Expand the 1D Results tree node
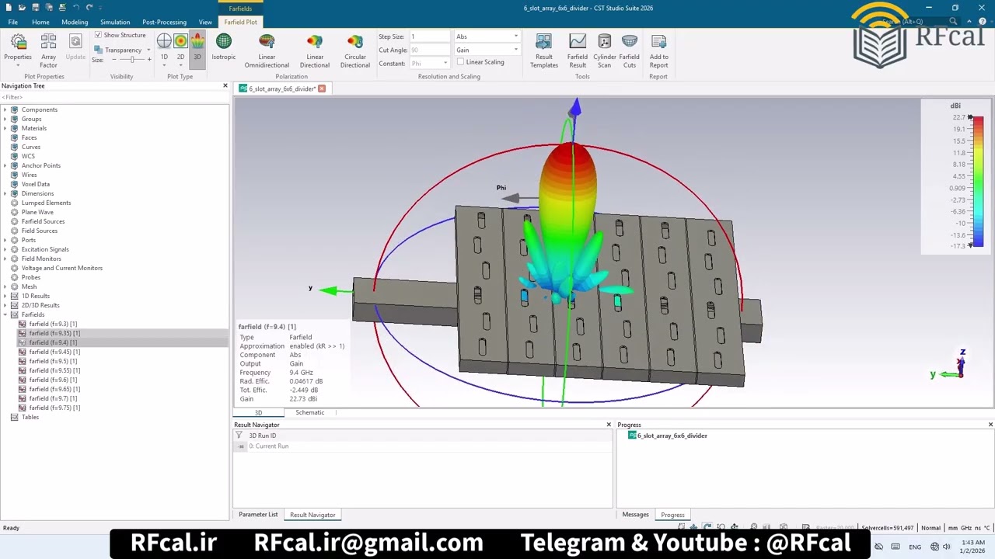The height and width of the screenshot is (559, 995). click(5, 296)
